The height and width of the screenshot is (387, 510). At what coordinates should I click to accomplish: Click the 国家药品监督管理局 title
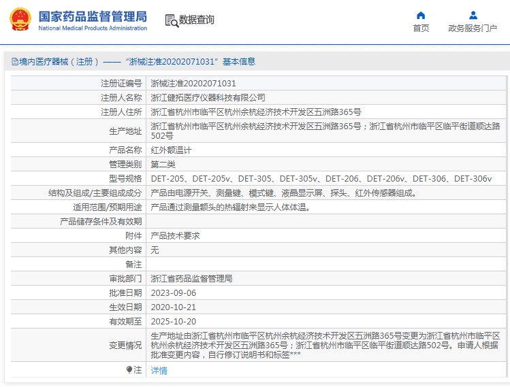click(93, 16)
